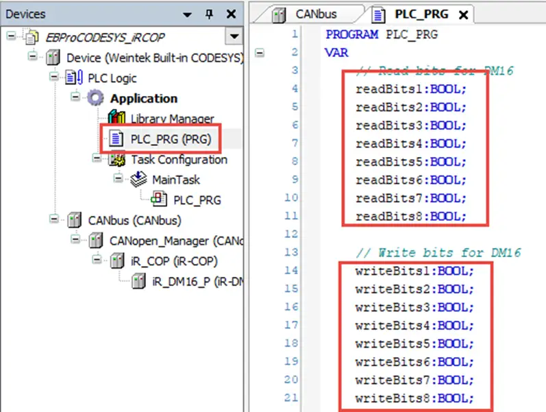This screenshot has width=546, height=412.
Task: Select Task Configuration in the tree
Action: tap(179, 159)
